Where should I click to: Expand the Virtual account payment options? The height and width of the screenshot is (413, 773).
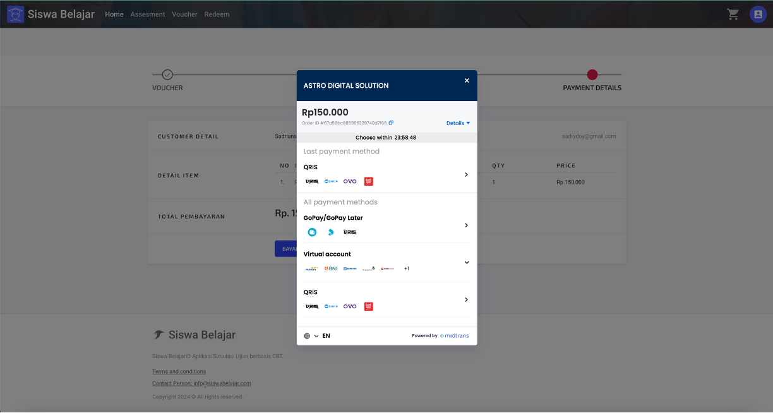pyautogui.click(x=467, y=262)
